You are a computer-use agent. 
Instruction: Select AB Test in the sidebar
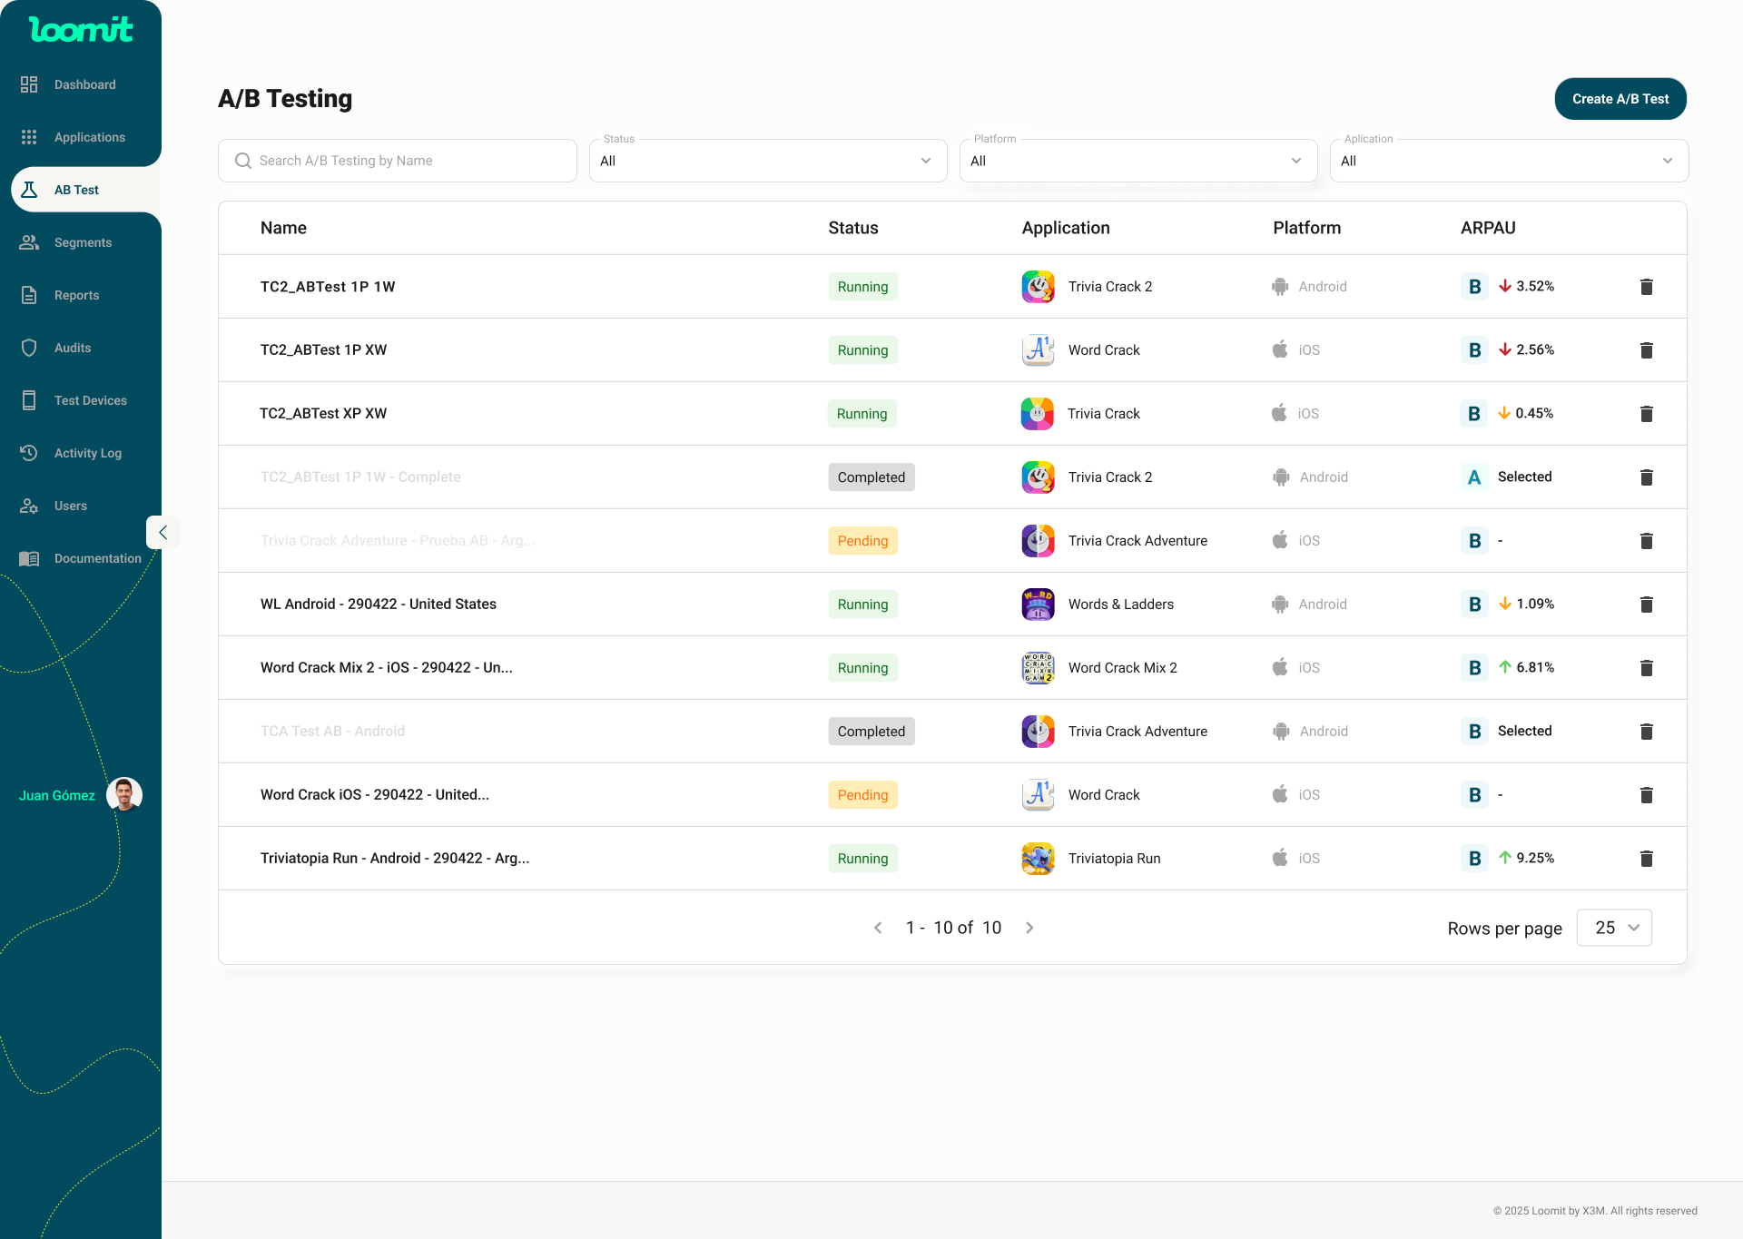(x=85, y=190)
